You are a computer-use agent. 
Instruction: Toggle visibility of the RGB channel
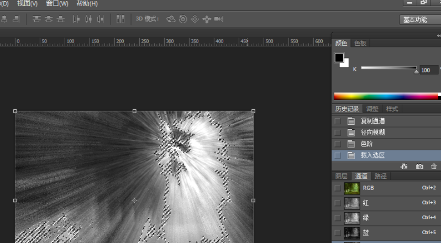coord(338,188)
